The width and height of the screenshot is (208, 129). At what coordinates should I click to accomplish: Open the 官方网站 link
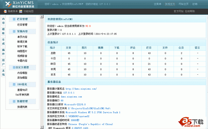(179, 11)
